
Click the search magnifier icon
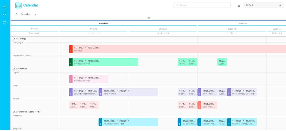tap(177, 5)
